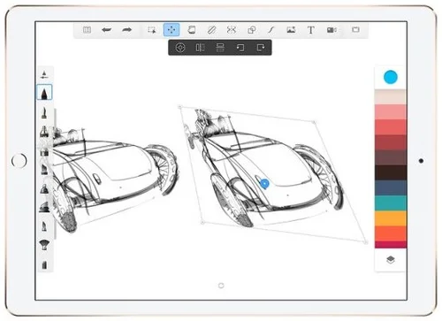Deselect the highlighted Transform tool

click(171, 30)
